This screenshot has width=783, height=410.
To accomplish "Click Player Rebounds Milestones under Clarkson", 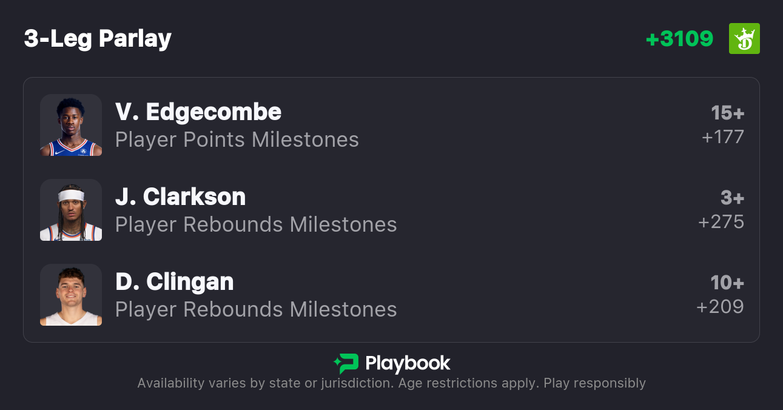I will click(256, 225).
